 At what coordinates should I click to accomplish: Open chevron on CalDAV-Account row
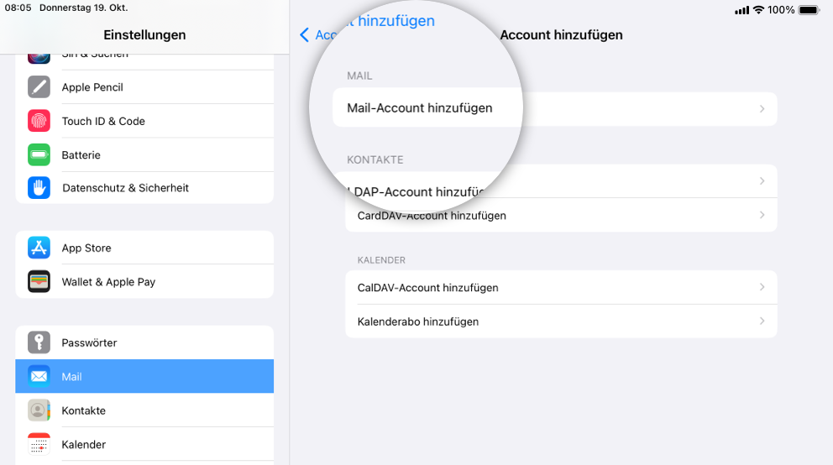(762, 287)
